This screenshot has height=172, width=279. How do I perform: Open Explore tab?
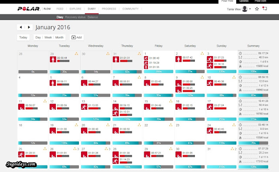tap(75, 9)
